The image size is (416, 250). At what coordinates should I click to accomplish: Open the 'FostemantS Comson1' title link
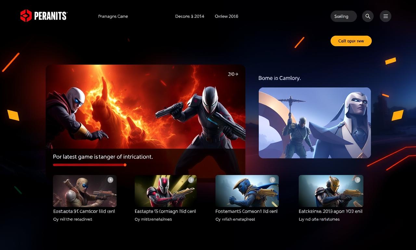(246, 211)
